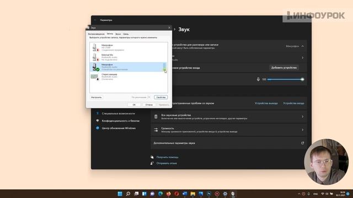Click the External Mic device icon
The width and height of the screenshot is (353, 198).
point(95,57)
